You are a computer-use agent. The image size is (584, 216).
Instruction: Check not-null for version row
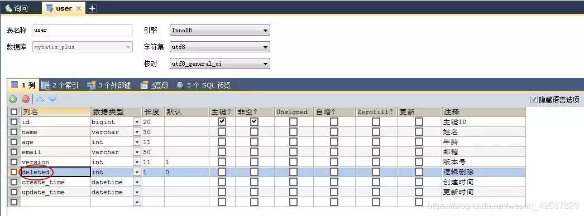click(255, 161)
